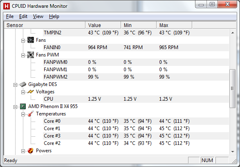The width and height of the screenshot is (240, 167).
Task: Click the Gigabyte DES chip icon
Action: (x=23, y=84)
